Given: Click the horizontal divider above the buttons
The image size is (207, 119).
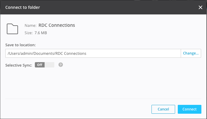Looking at the screenshot, I should [103, 99].
